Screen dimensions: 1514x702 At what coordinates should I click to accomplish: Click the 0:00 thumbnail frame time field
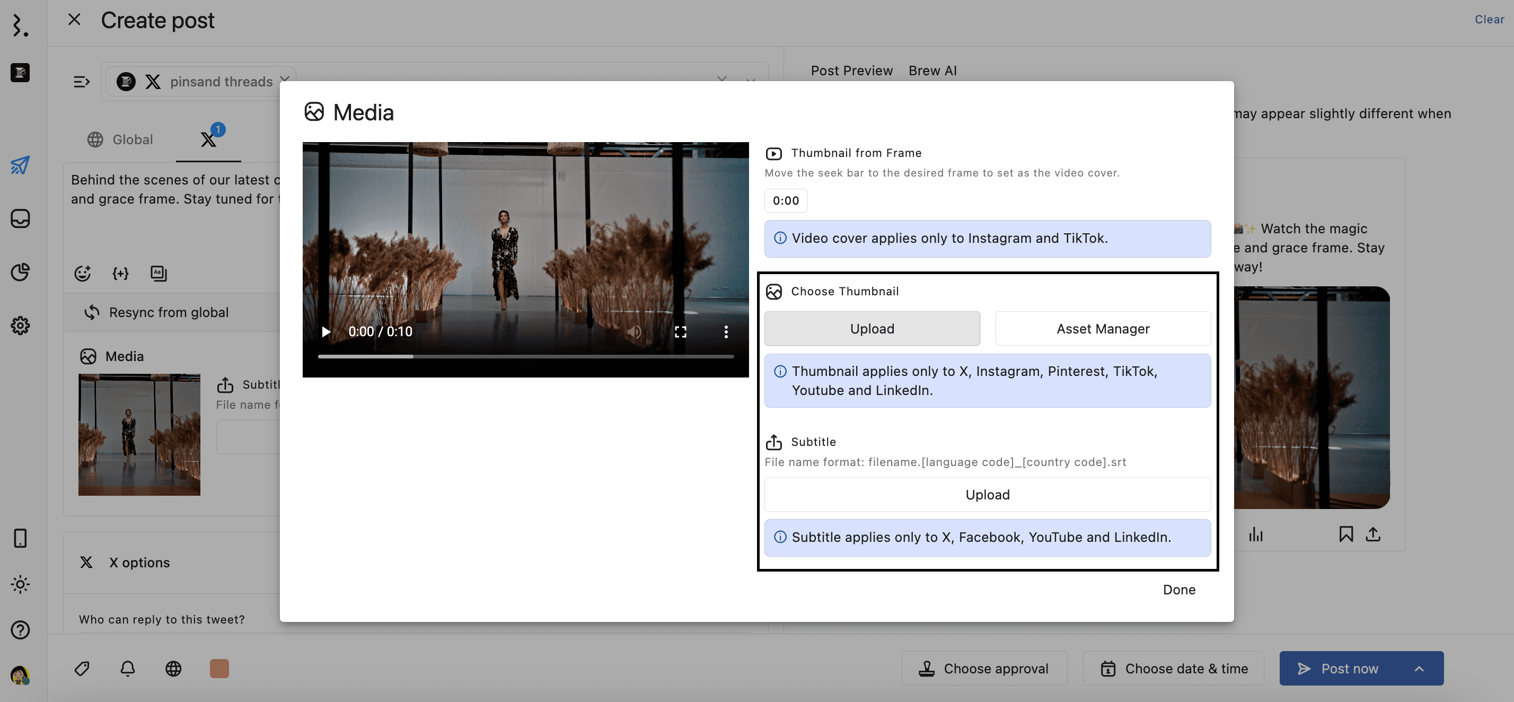click(785, 200)
